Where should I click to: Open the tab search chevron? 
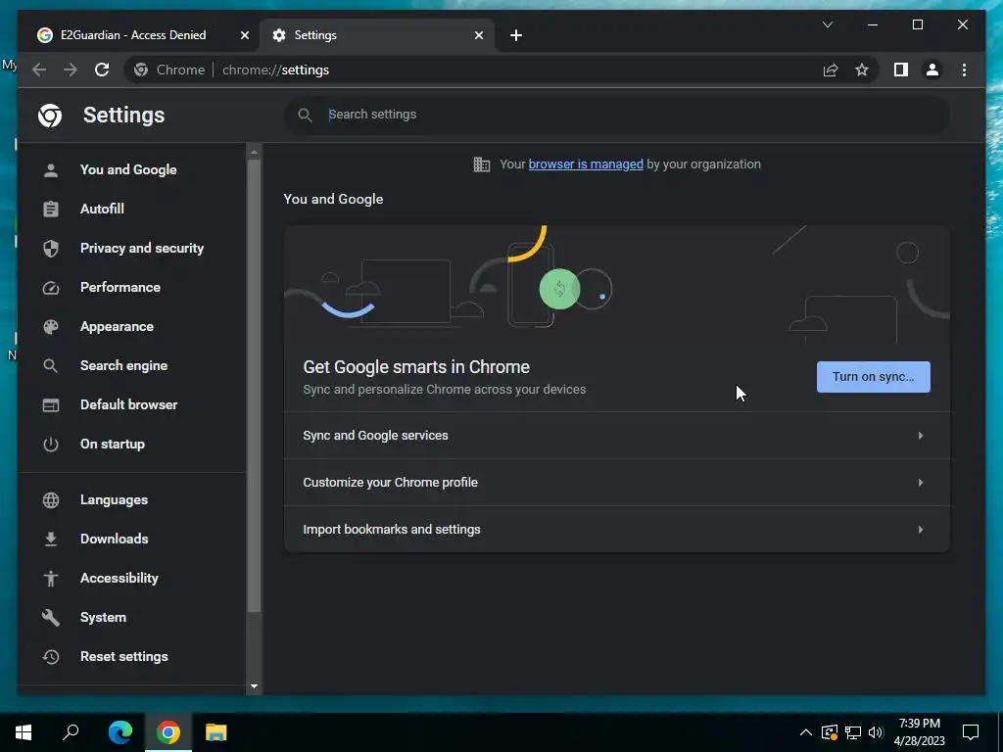tap(827, 24)
